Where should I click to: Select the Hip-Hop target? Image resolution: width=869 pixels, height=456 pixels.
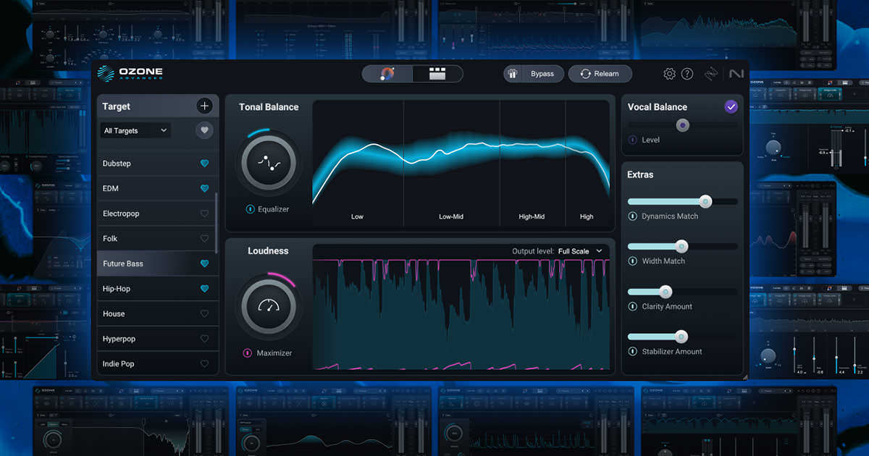coord(156,289)
